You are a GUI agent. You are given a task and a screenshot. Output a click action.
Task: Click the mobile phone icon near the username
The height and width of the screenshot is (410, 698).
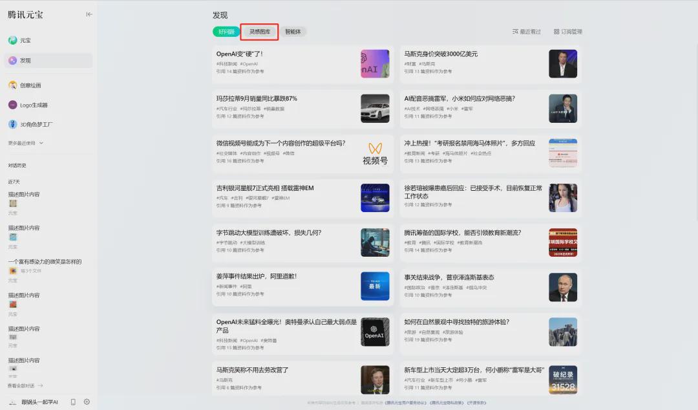(72, 401)
